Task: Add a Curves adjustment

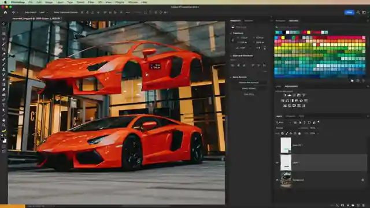Action: pyautogui.click(x=294, y=95)
